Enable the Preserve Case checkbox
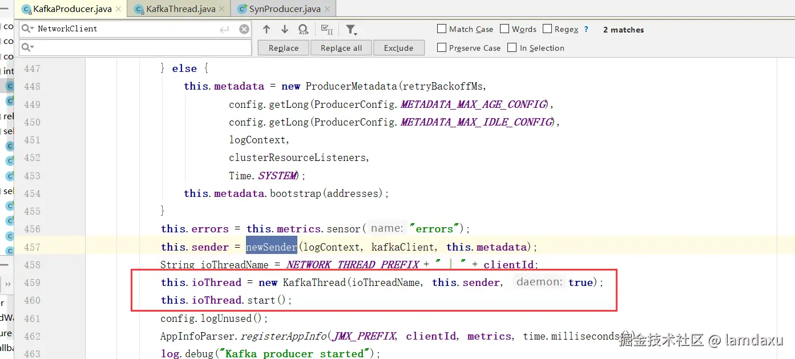The width and height of the screenshot is (795, 359). point(442,47)
